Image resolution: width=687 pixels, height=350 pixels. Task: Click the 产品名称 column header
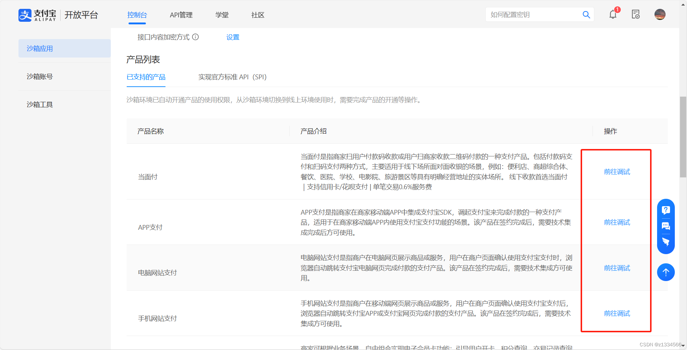[x=151, y=131]
